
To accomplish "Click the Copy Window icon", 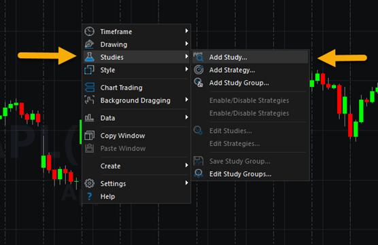I will [90, 136].
